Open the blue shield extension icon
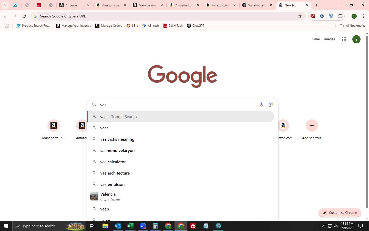 331,16
